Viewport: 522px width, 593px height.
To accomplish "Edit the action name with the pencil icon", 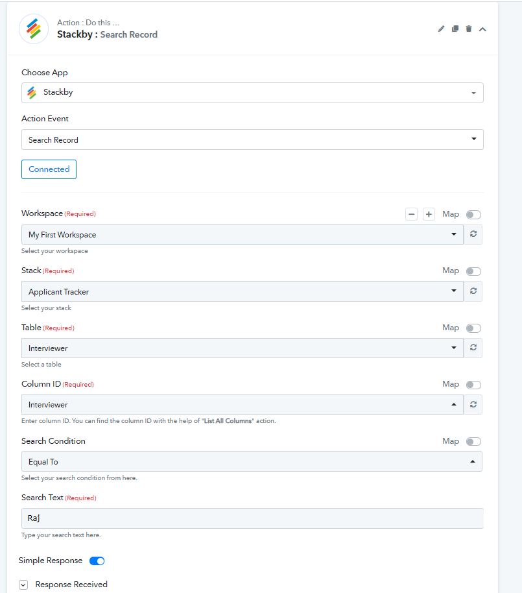I will coord(441,29).
